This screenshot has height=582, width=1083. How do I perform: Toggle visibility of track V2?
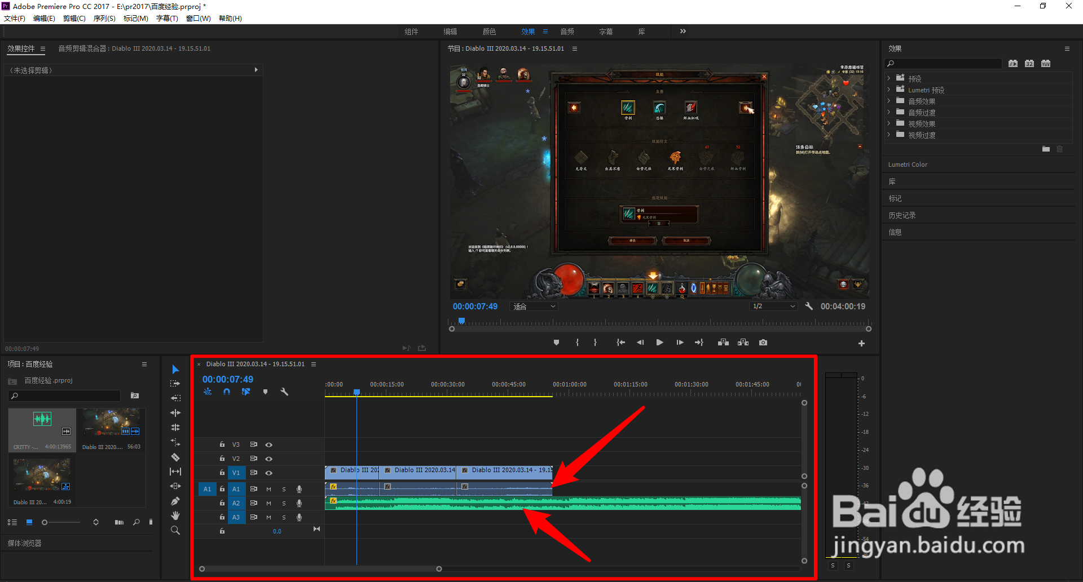tap(269, 459)
